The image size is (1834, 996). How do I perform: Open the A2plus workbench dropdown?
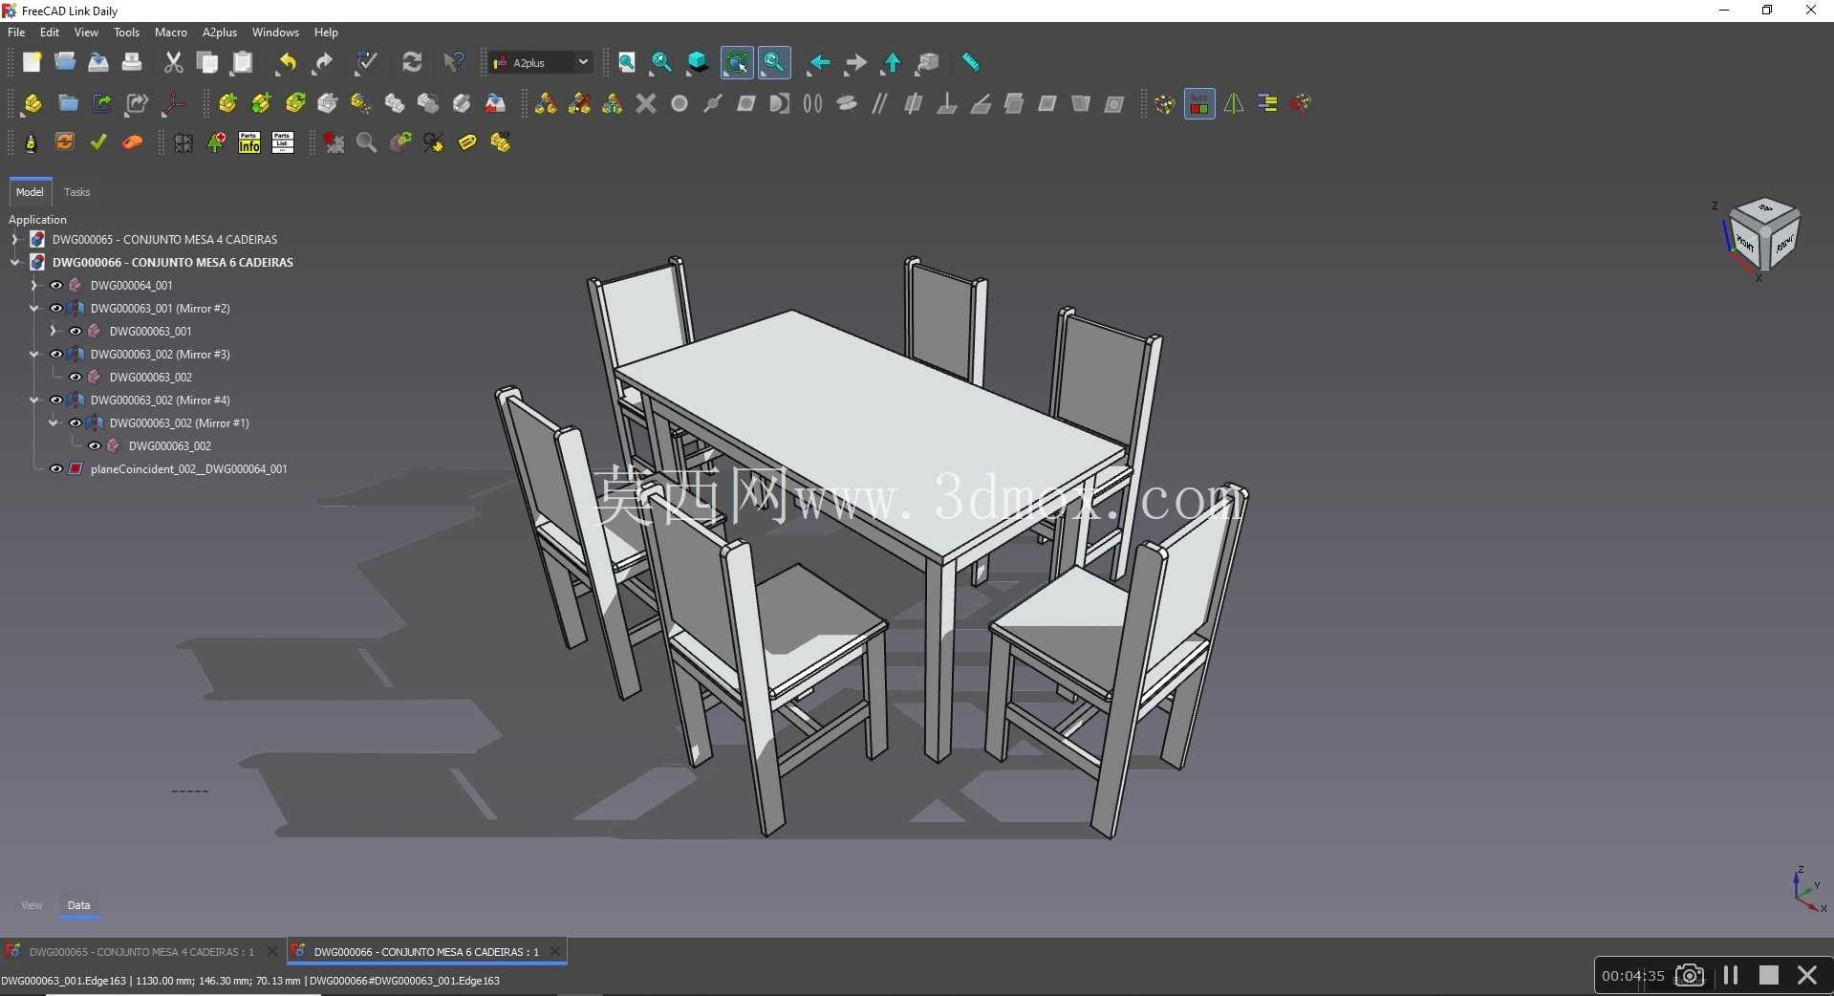(x=541, y=63)
